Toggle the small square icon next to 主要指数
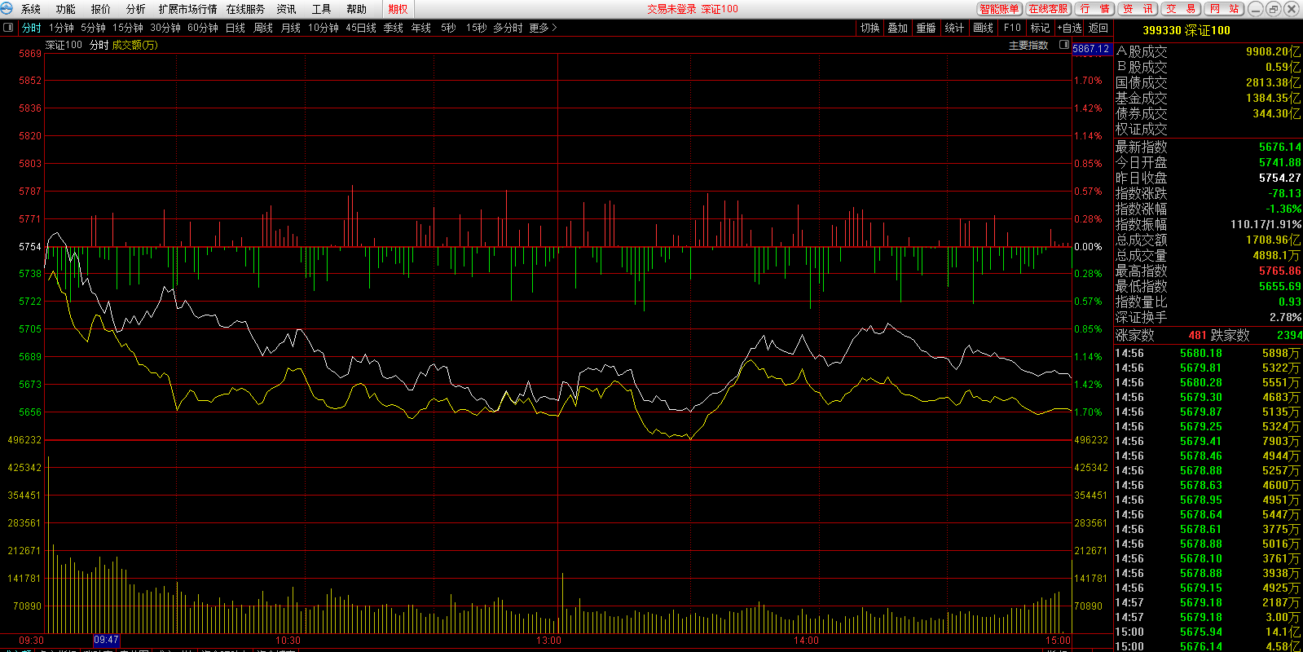The height and width of the screenshot is (652, 1303). tap(1063, 45)
